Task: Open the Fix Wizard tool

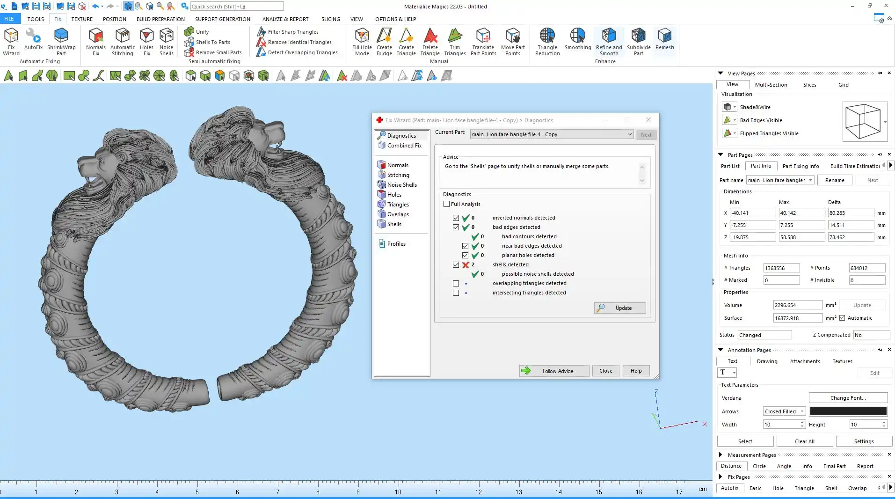Action: click(x=11, y=41)
